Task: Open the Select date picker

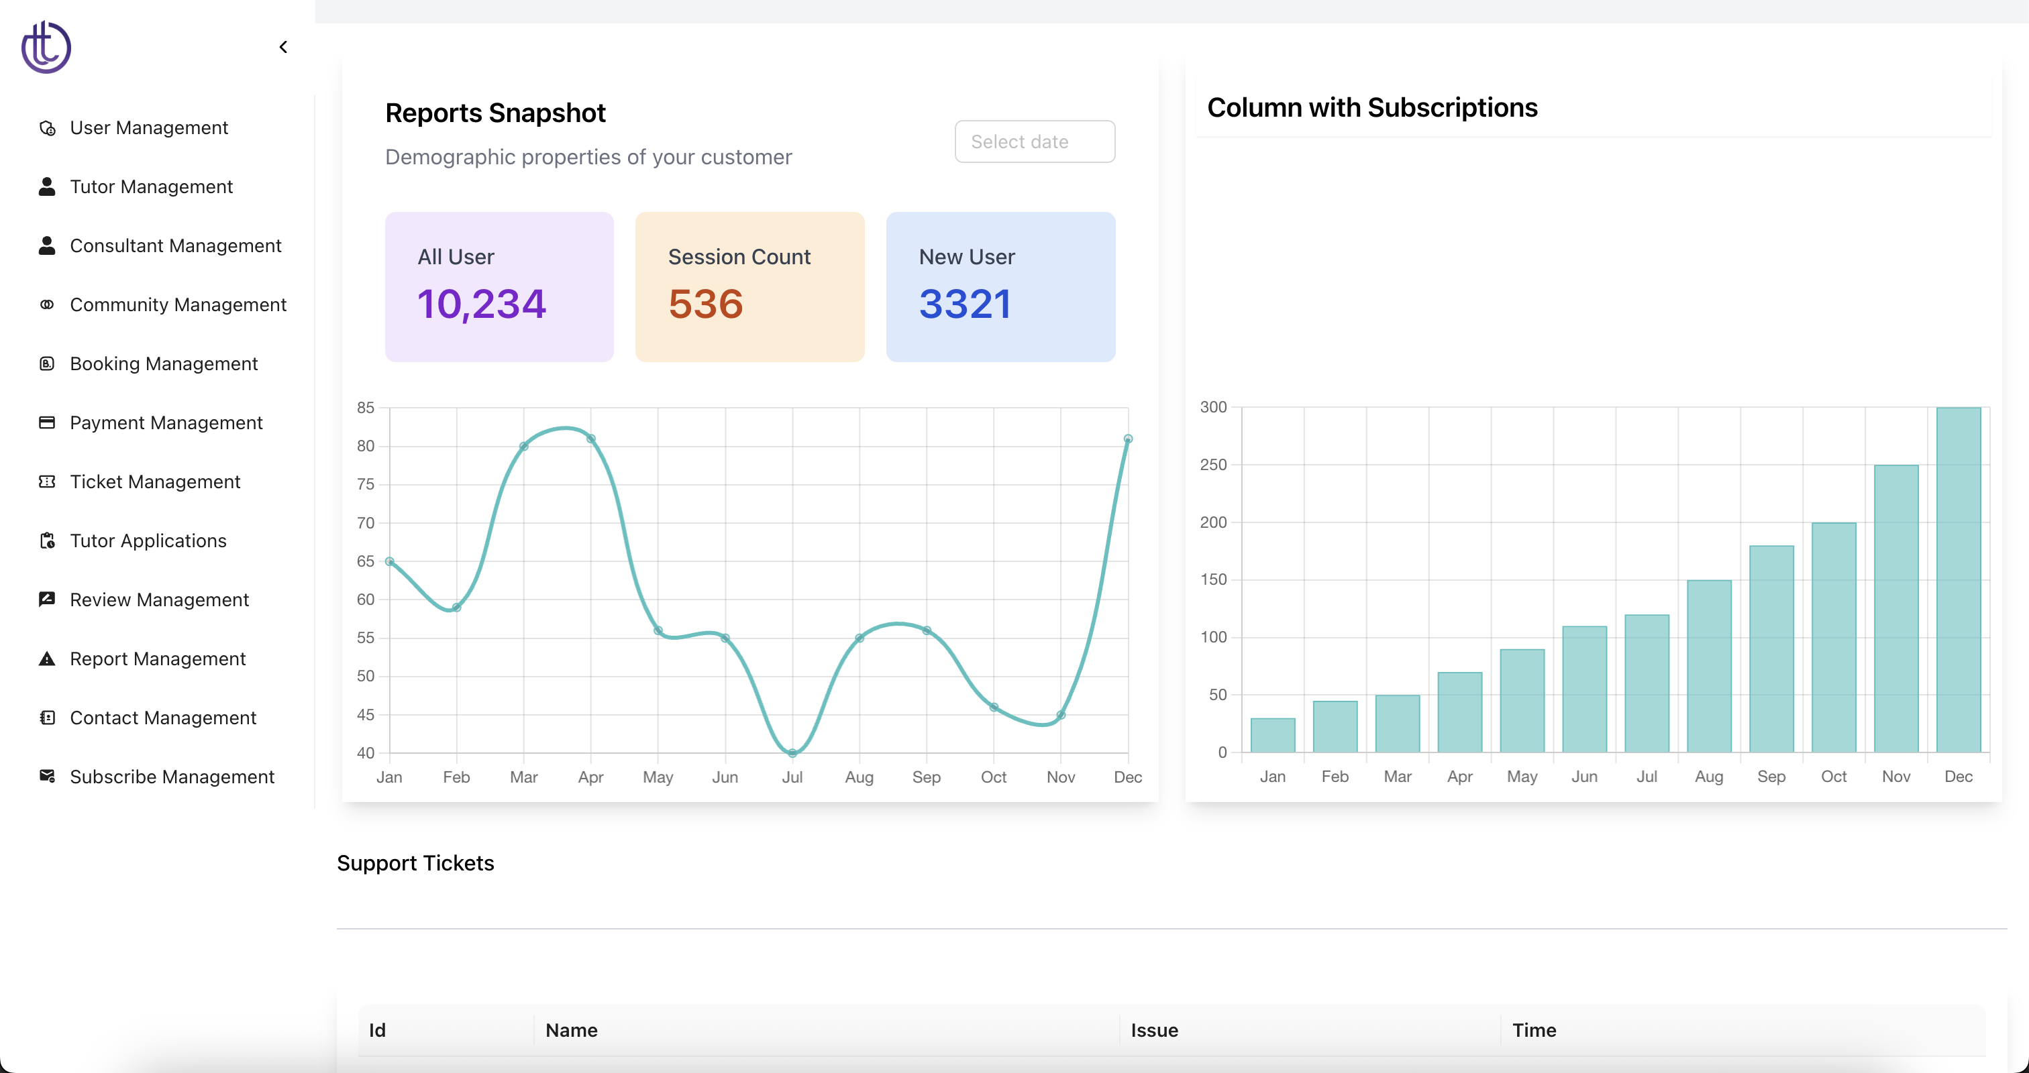Action: point(1034,141)
